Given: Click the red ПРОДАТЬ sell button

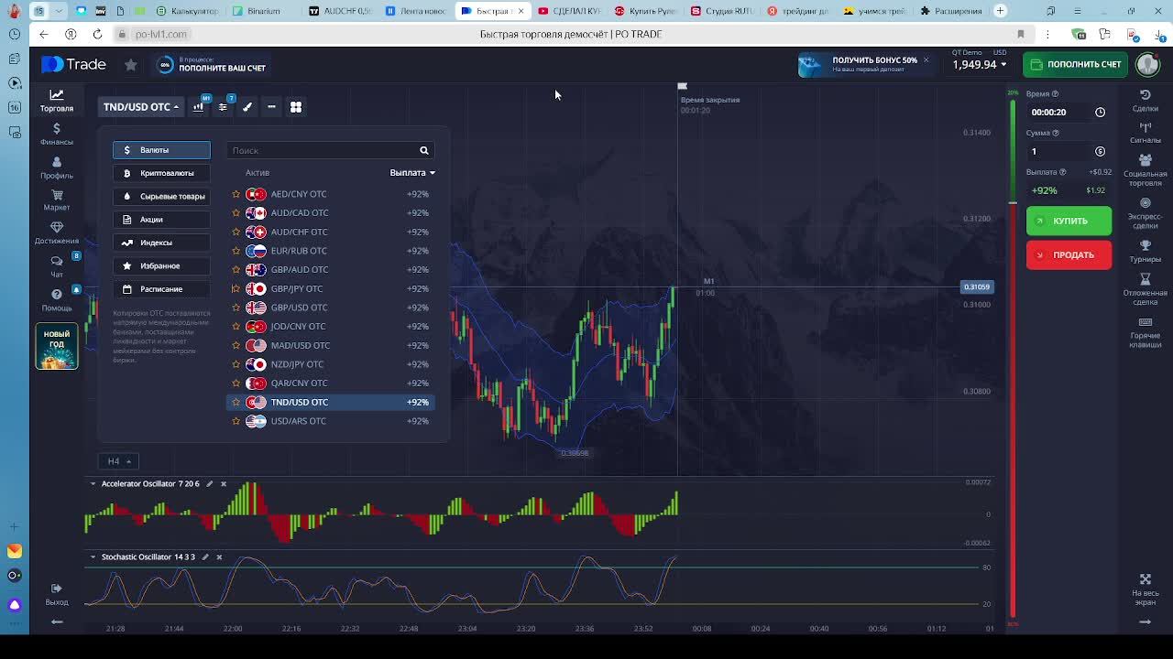Looking at the screenshot, I should (x=1069, y=255).
